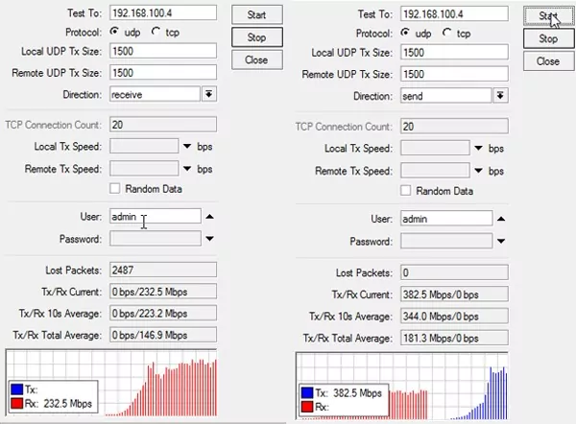Viewport: 576px width, 424px height.
Task: Click Lost Packets value 0 in right window
Action: tap(454, 272)
